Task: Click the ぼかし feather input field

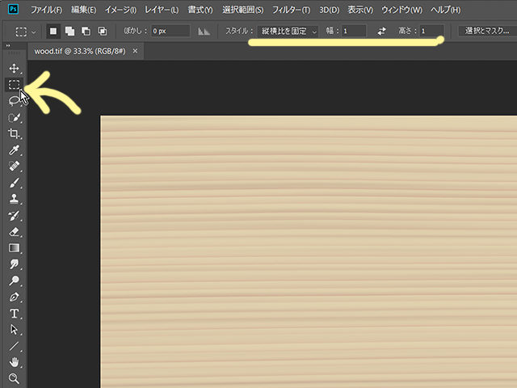Action: point(170,32)
